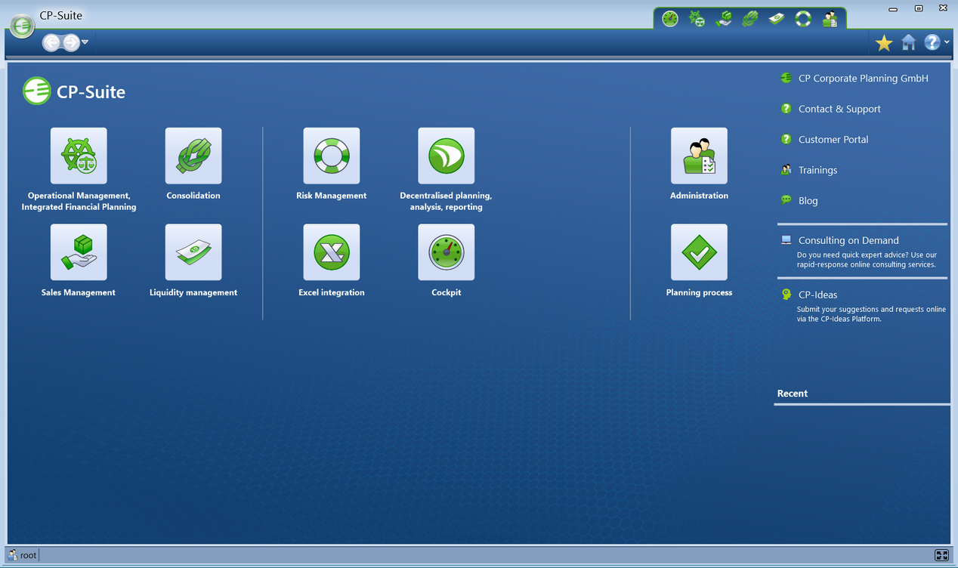Open the Planning process checkmark tile
Image resolution: width=958 pixels, height=568 pixels.
(x=699, y=252)
